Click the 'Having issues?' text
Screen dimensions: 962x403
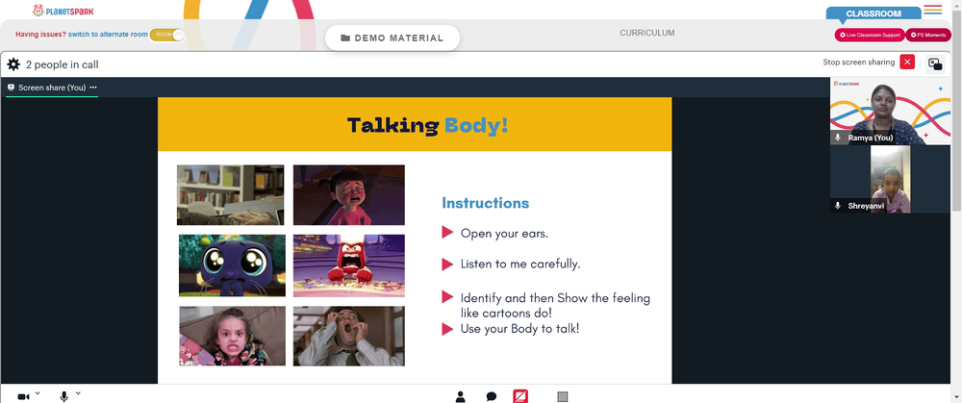[40, 35]
